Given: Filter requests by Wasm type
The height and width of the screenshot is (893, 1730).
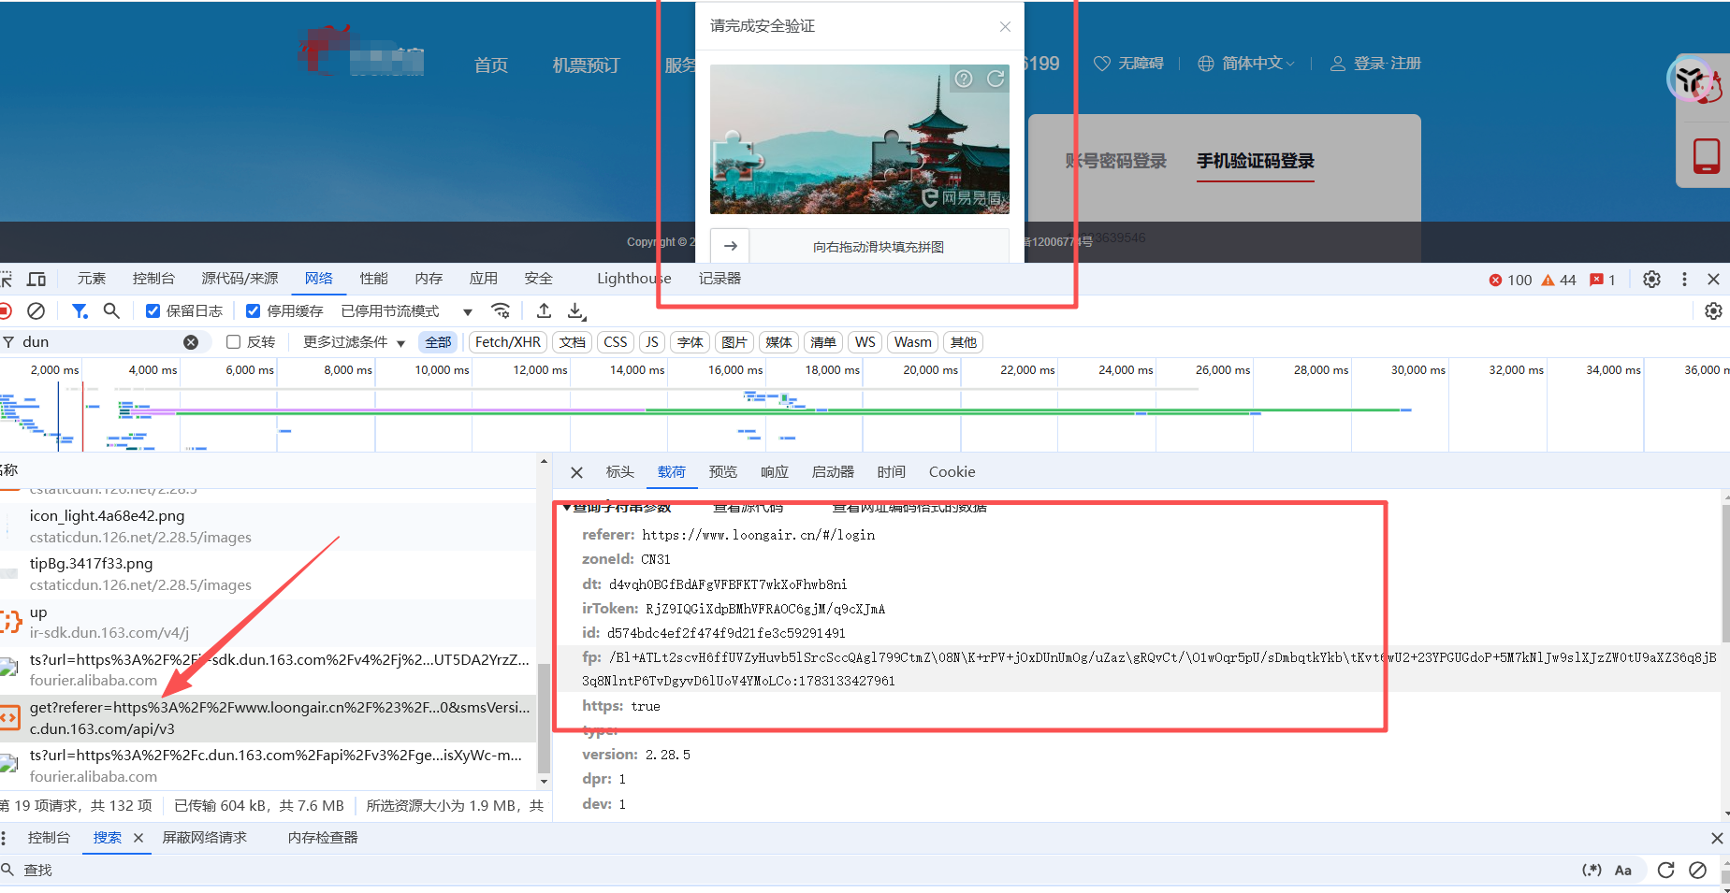Looking at the screenshot, I should [x=913, y=342].
